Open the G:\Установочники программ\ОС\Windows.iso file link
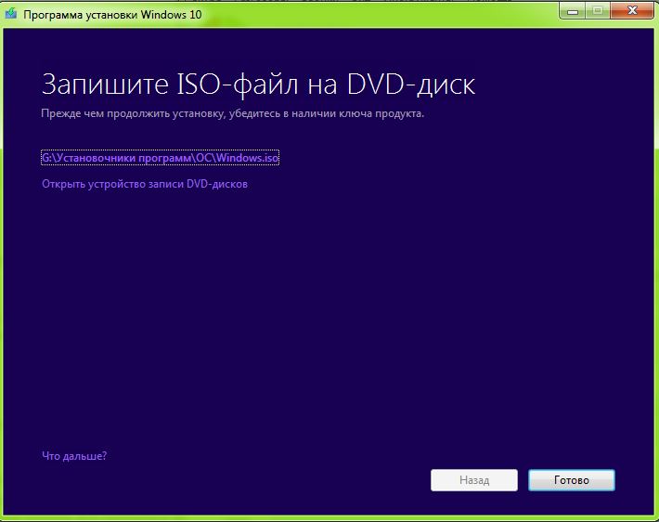The height and width of the screenshot is (522, 659). pyautogui.click(x=161, y=158)
